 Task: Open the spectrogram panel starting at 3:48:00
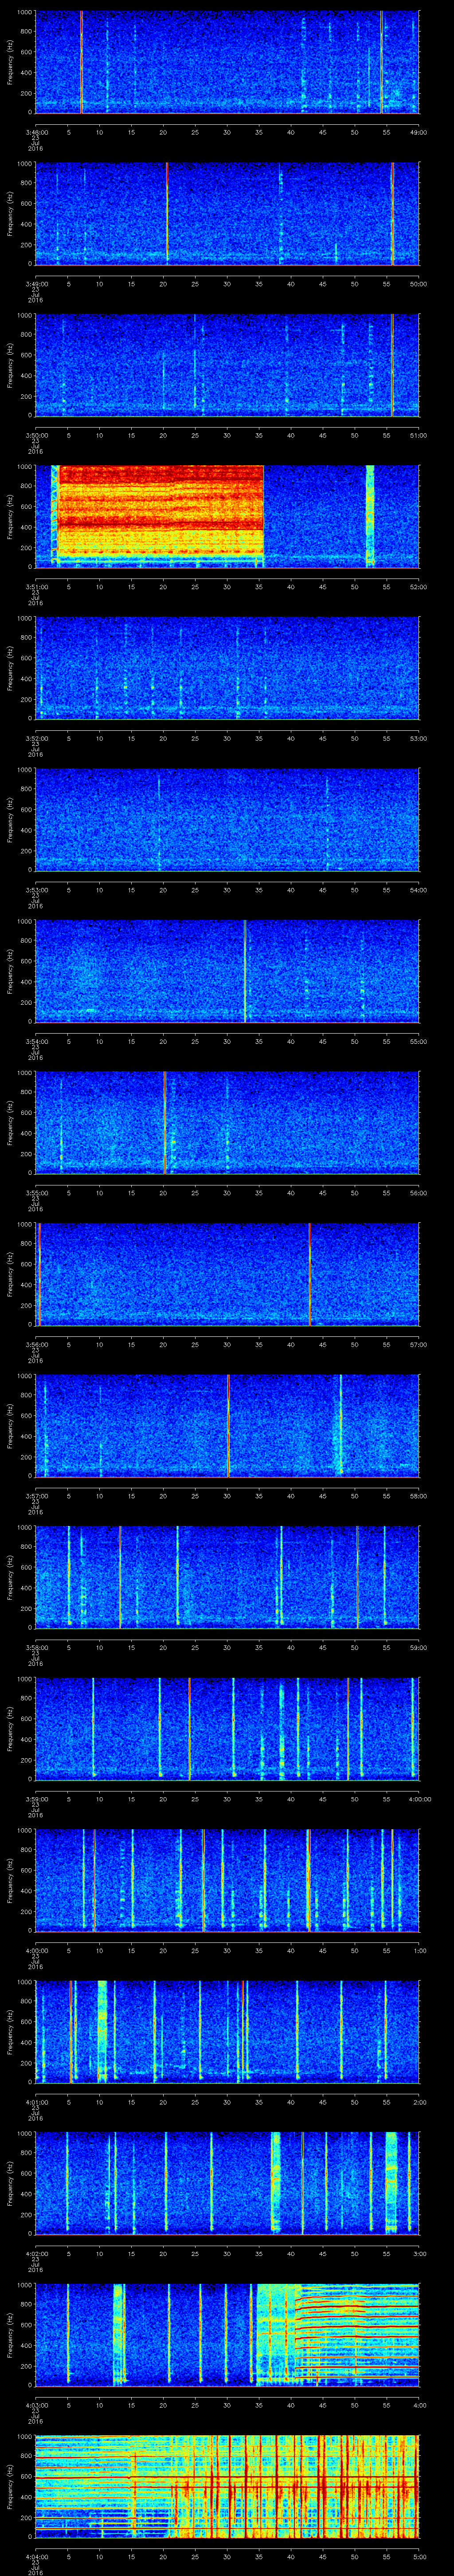(227, 62)
